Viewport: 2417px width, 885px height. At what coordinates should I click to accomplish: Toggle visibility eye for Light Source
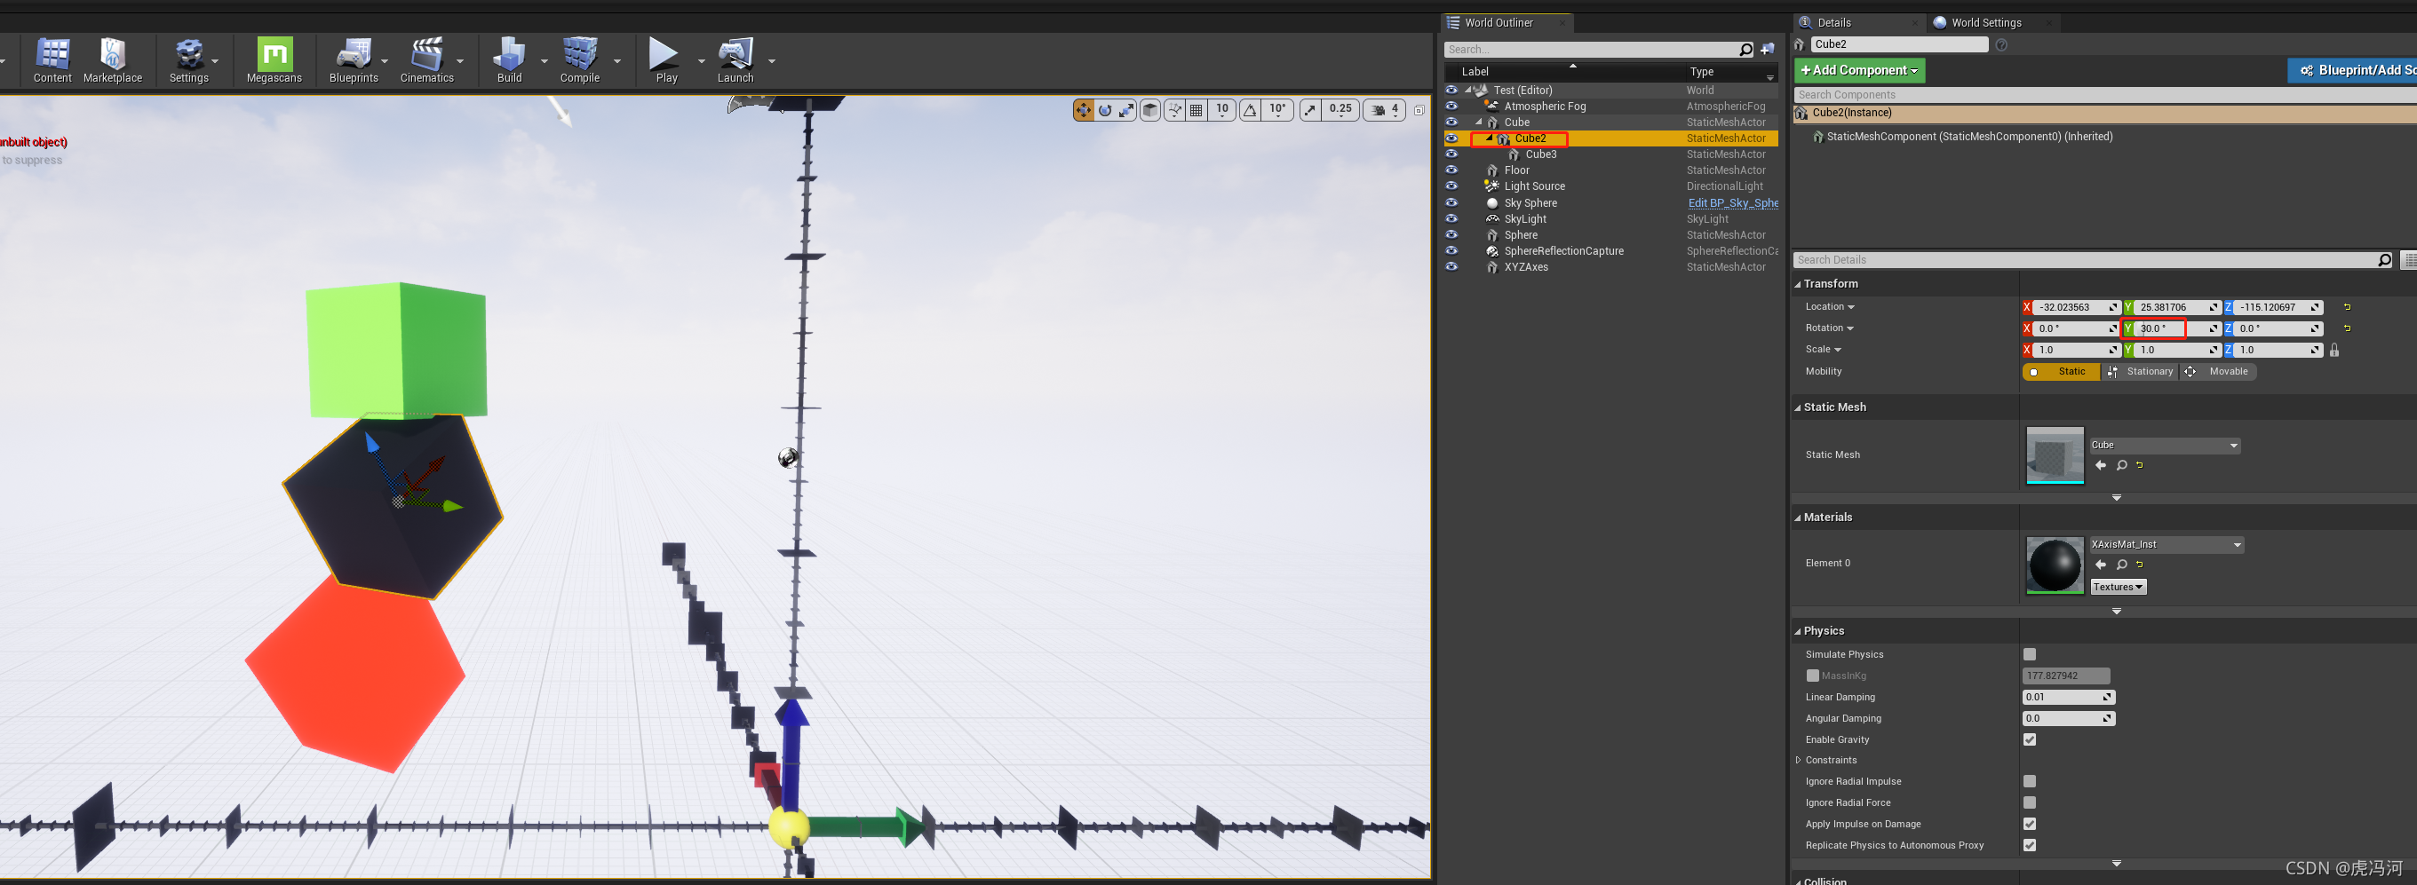point(1451,186)
